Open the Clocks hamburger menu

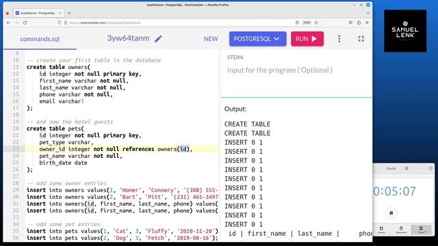[x=407, y=169]
